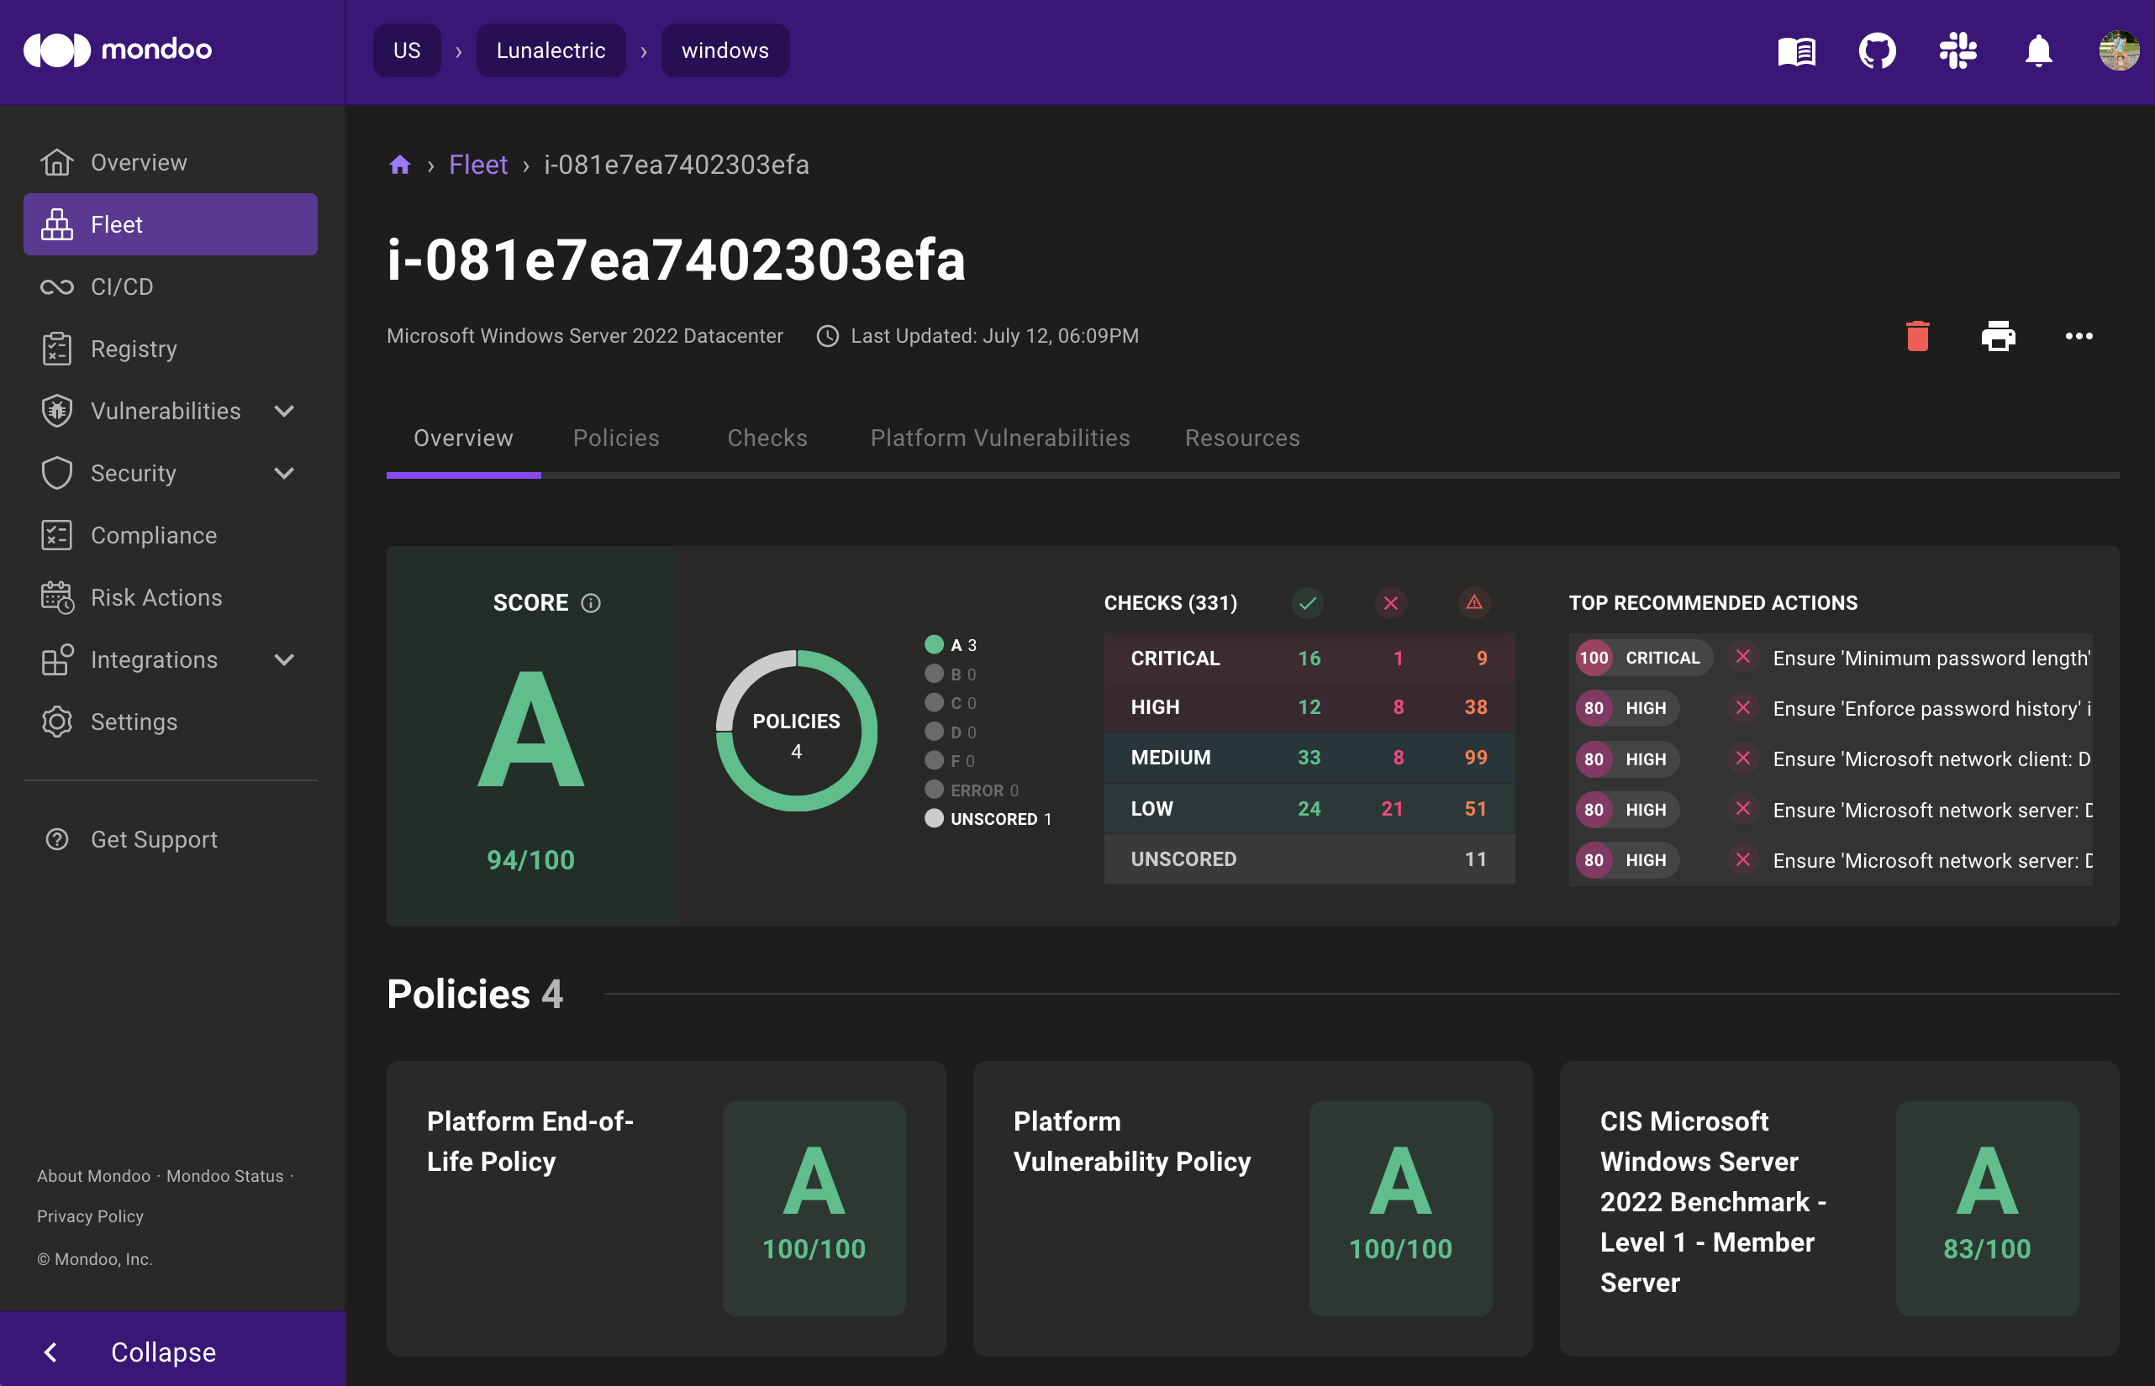Open the documentation book icon
Viewport: 2155px width, 1386px height.
(x=1795, y=51)
